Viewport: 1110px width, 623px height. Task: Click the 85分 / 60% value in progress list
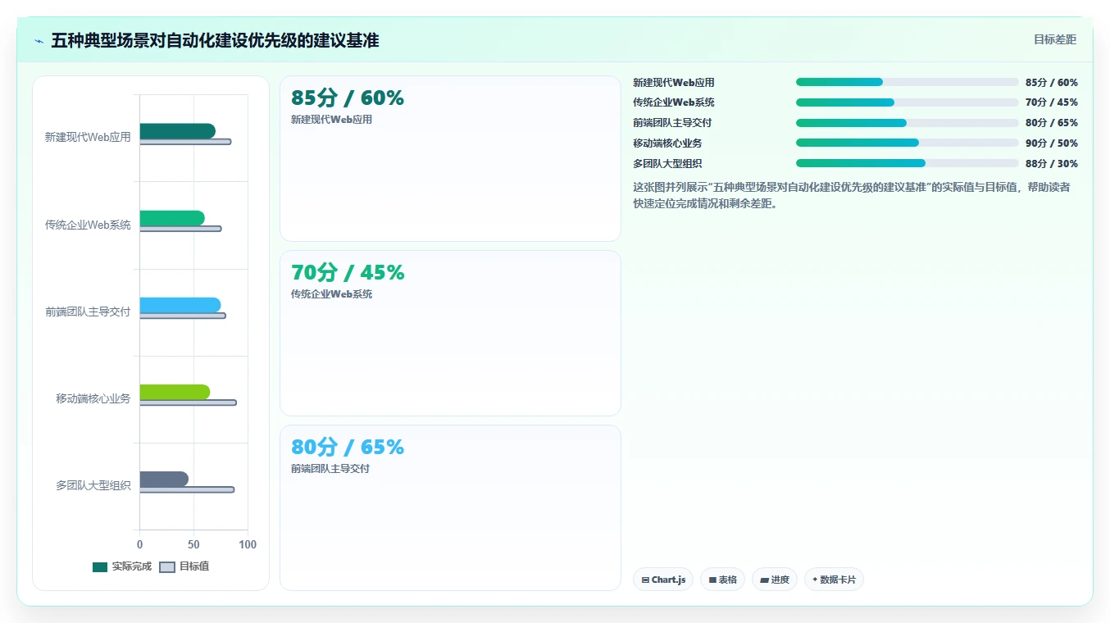pos(1052,82)
